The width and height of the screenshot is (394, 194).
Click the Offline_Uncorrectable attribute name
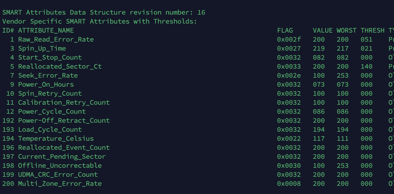coord(60,166)
